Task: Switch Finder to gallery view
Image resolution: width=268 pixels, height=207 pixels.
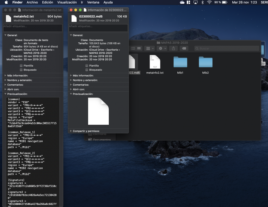Action: (139, 49)
